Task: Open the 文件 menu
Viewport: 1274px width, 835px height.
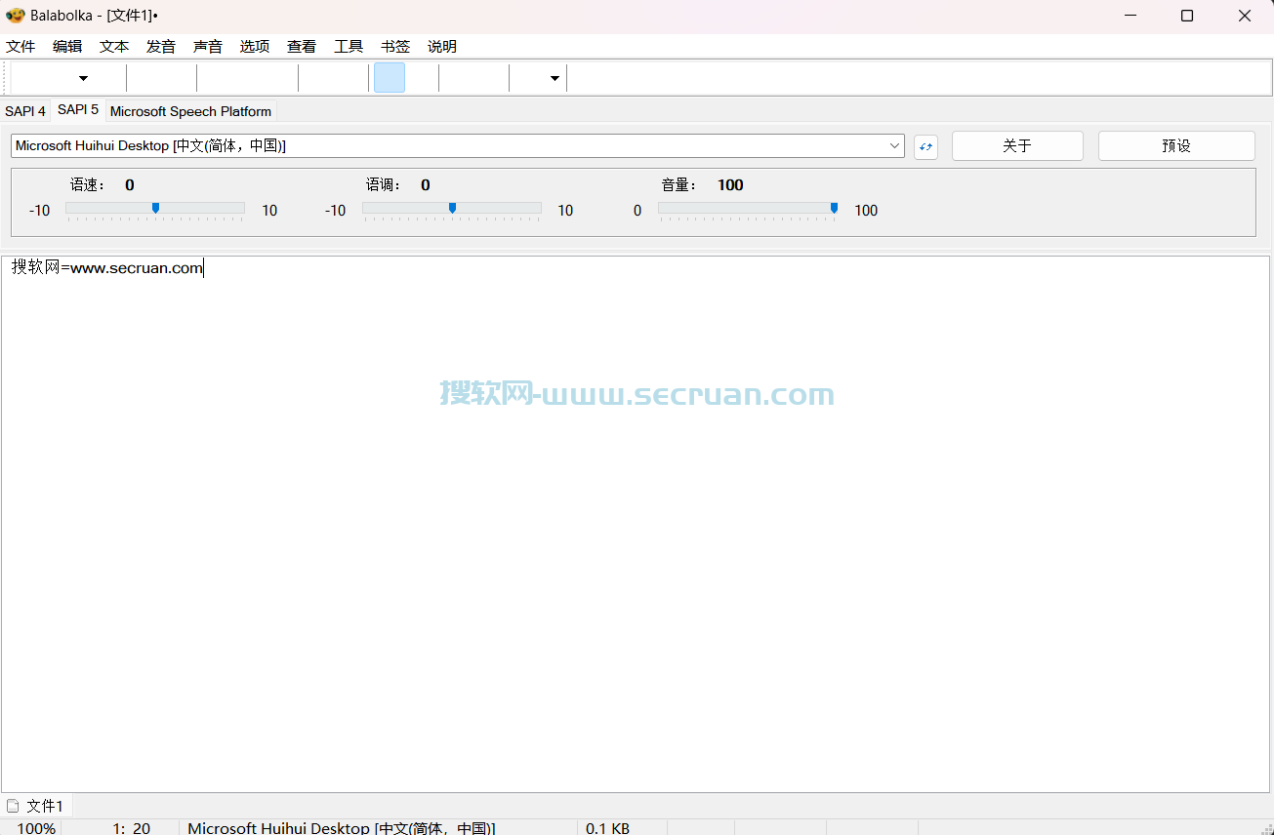Action: click(x=21, y=46)
